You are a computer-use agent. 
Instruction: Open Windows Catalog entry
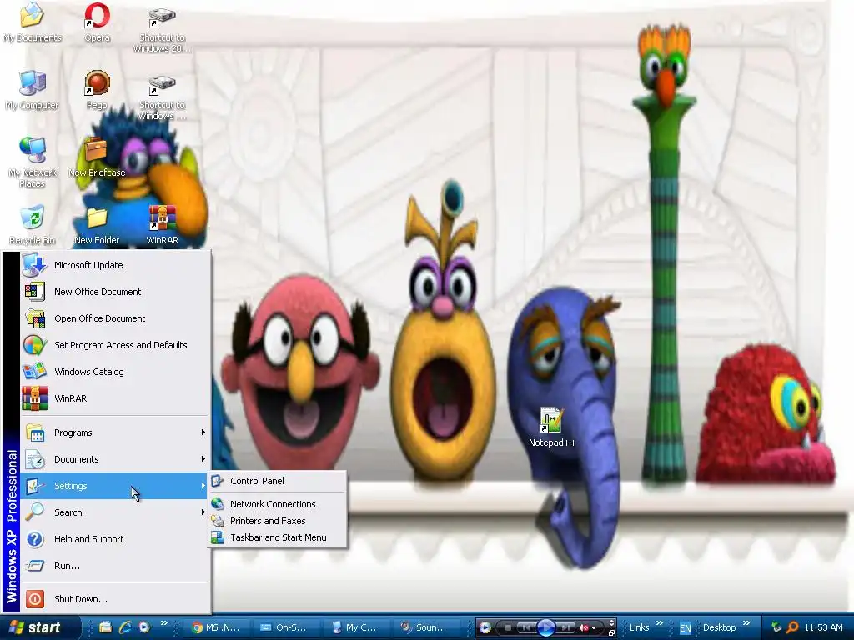point(115,372)
